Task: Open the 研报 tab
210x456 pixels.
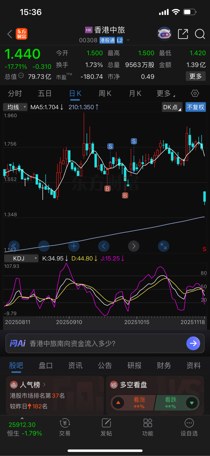Action: point(135,365)
